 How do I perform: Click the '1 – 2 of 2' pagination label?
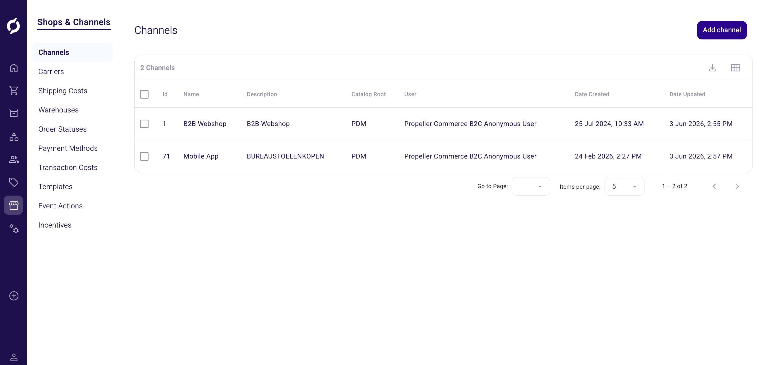pos(674,186)
